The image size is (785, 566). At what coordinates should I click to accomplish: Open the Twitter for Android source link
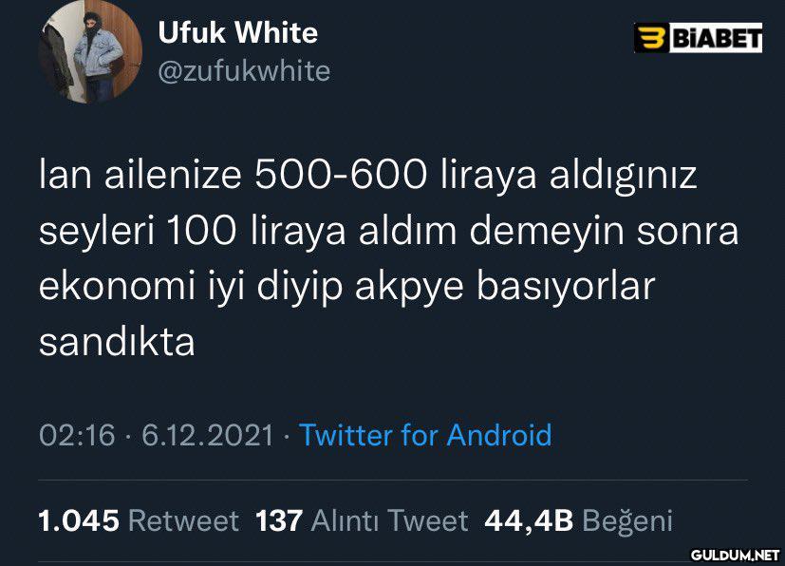425,435
